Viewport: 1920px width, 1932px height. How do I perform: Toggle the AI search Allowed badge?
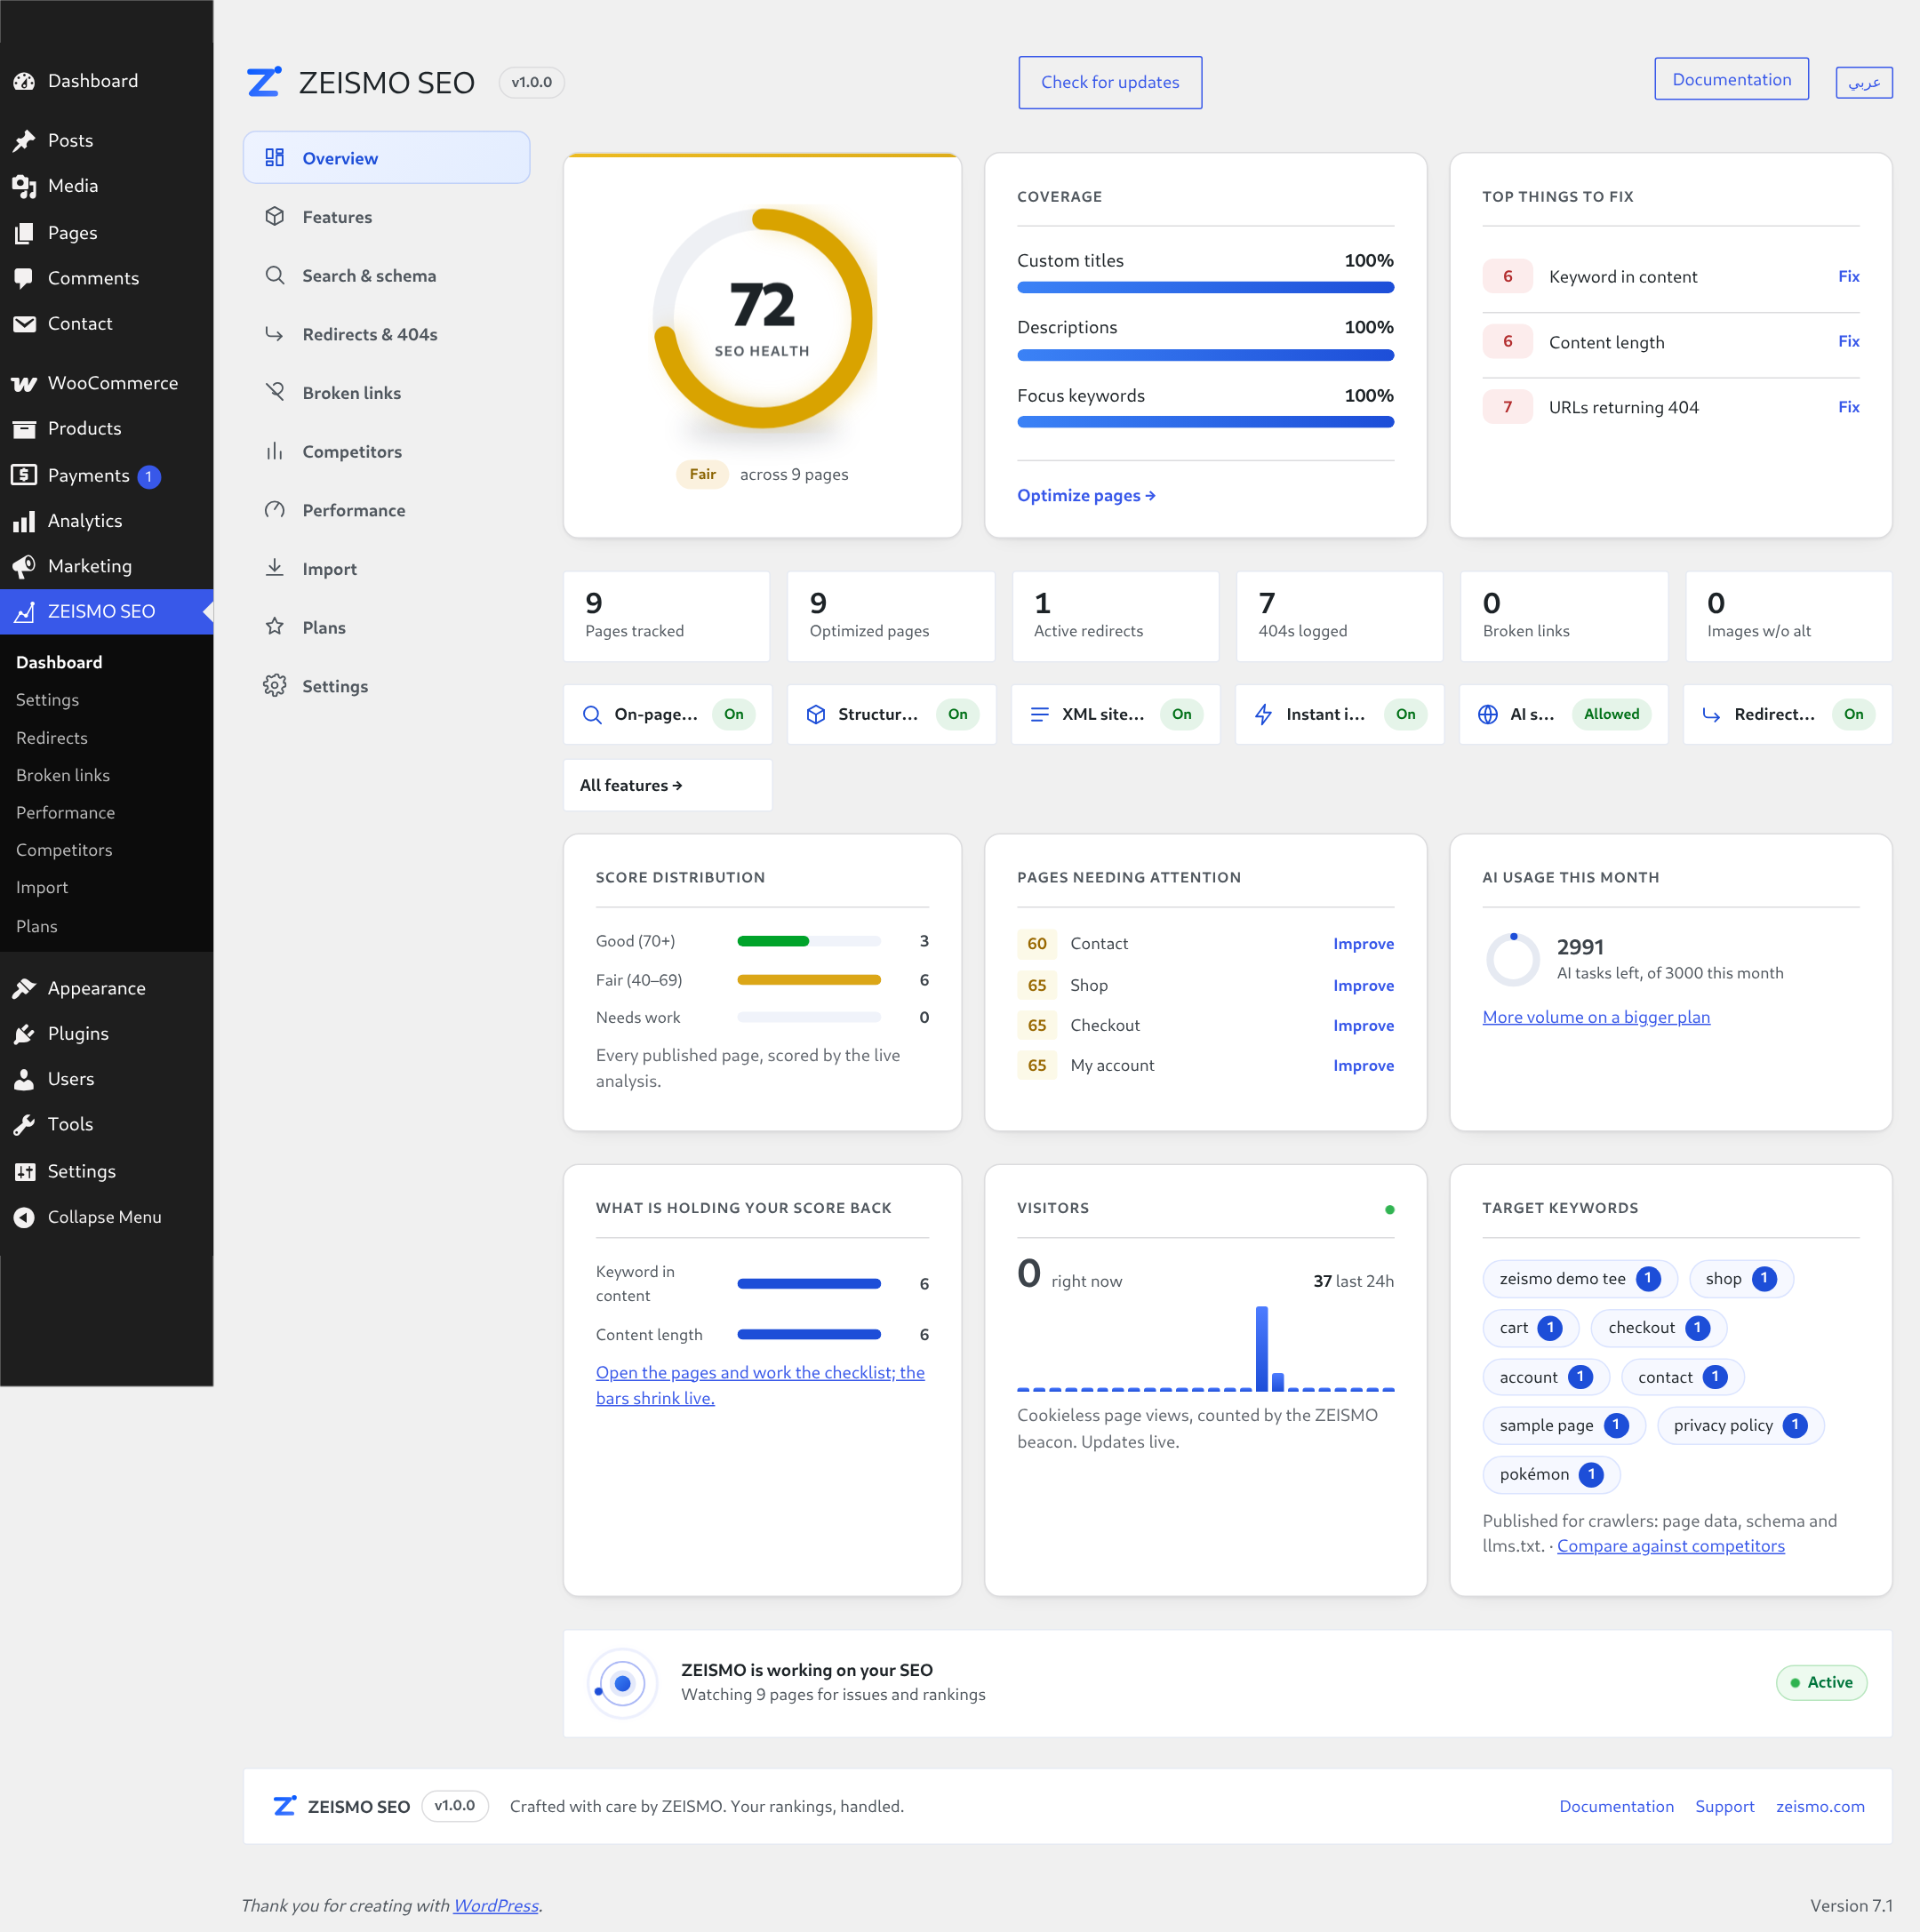pyautogui.click(x=1612, y=714)
